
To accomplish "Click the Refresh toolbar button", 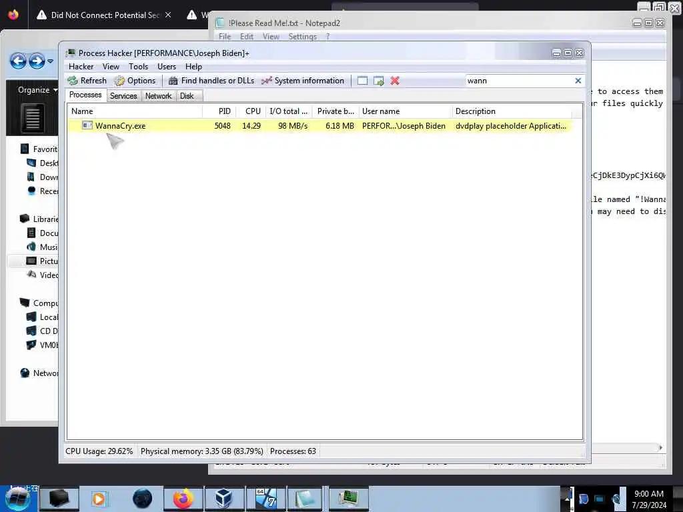I will (x=87, y=81).
